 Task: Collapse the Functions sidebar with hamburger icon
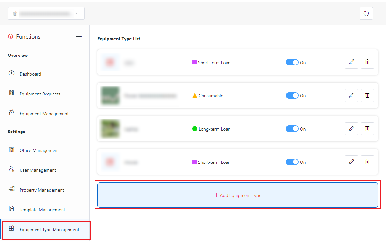(x=79, y=36)
